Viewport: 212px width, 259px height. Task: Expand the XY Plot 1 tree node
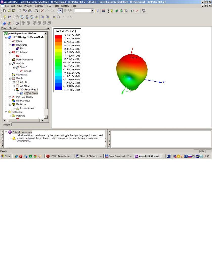tap(14, 82)
